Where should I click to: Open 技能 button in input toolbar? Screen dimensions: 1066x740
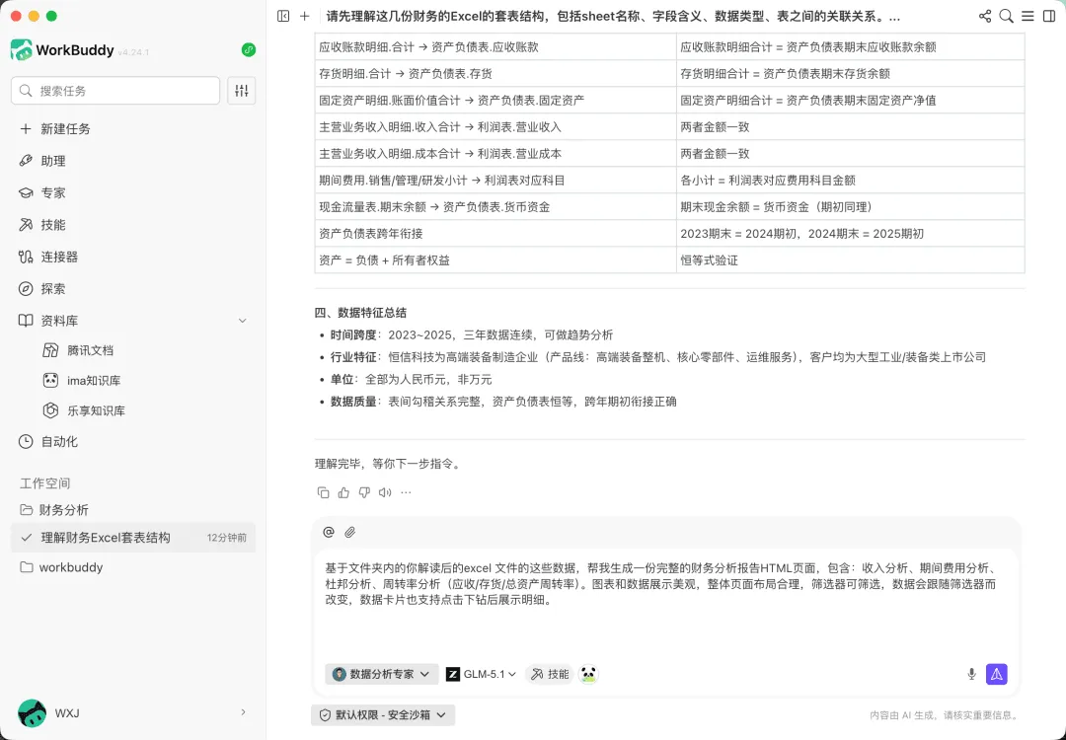tap(550, 674)
